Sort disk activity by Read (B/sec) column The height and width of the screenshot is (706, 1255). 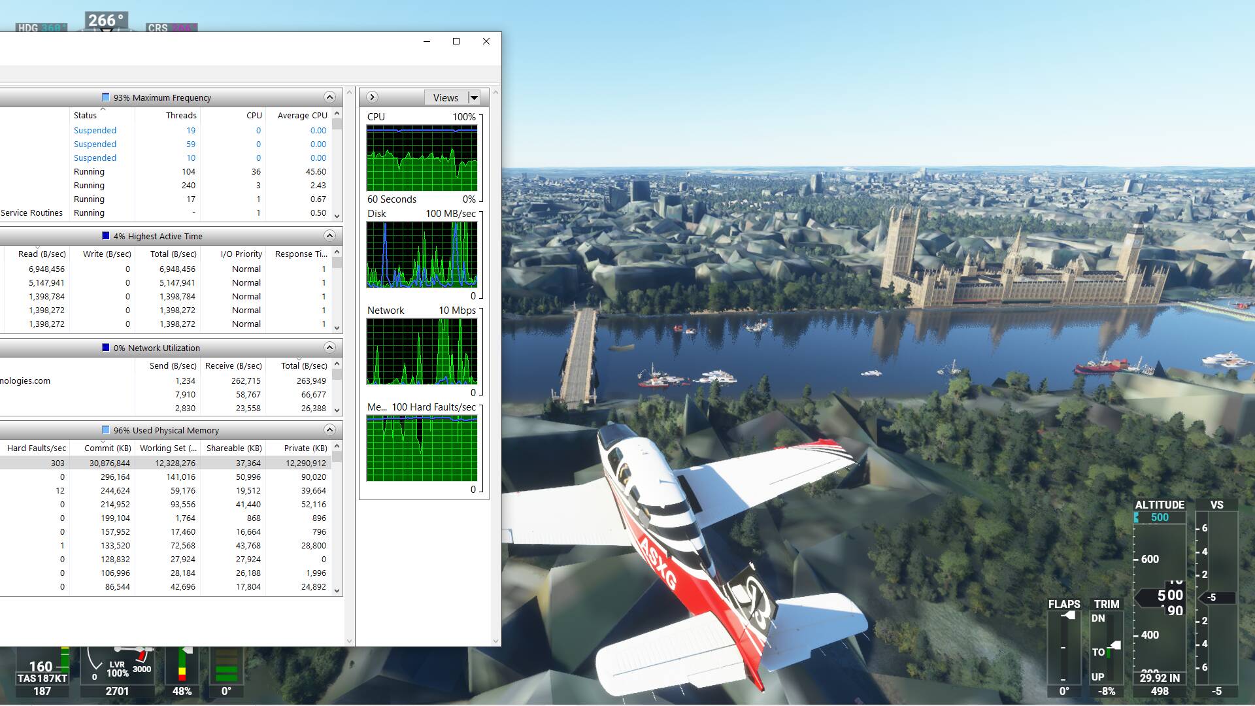click(x=37, y=254)
